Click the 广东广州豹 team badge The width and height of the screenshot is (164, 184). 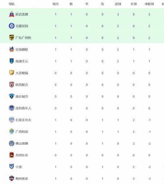12,38
